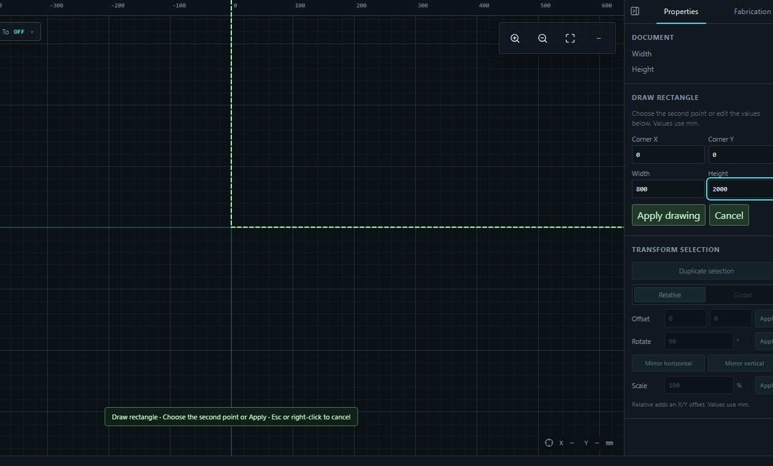Focus the rectangle Width field showing 800
Viewport: 773px width, 466px height.
point(668,189)
